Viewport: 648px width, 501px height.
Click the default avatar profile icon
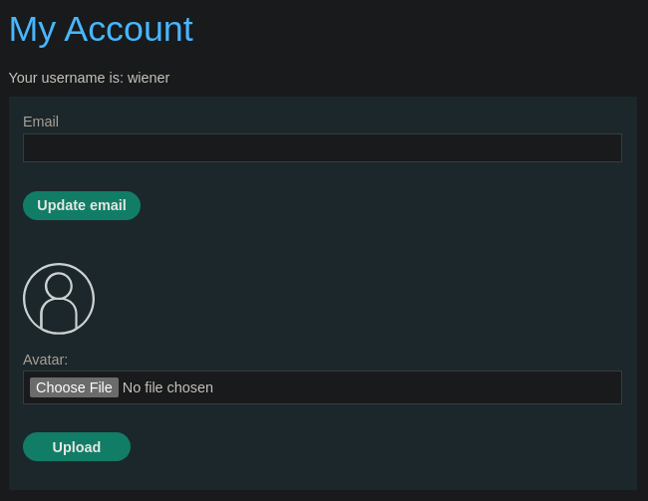pos(59,299)
